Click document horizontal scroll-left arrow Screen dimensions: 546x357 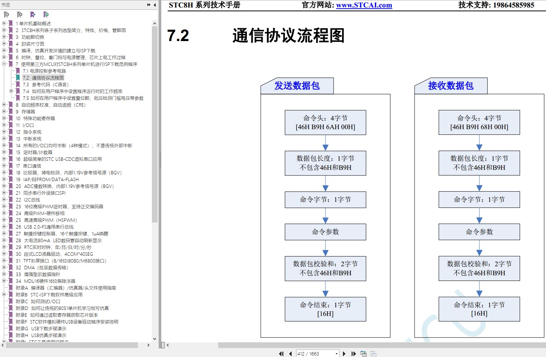point(168,345)
